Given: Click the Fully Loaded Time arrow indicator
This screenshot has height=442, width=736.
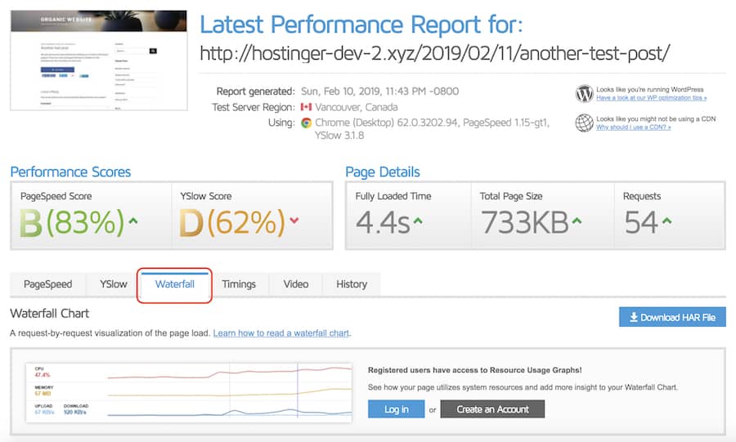Looking at the screenshot, I should [418, 219].
